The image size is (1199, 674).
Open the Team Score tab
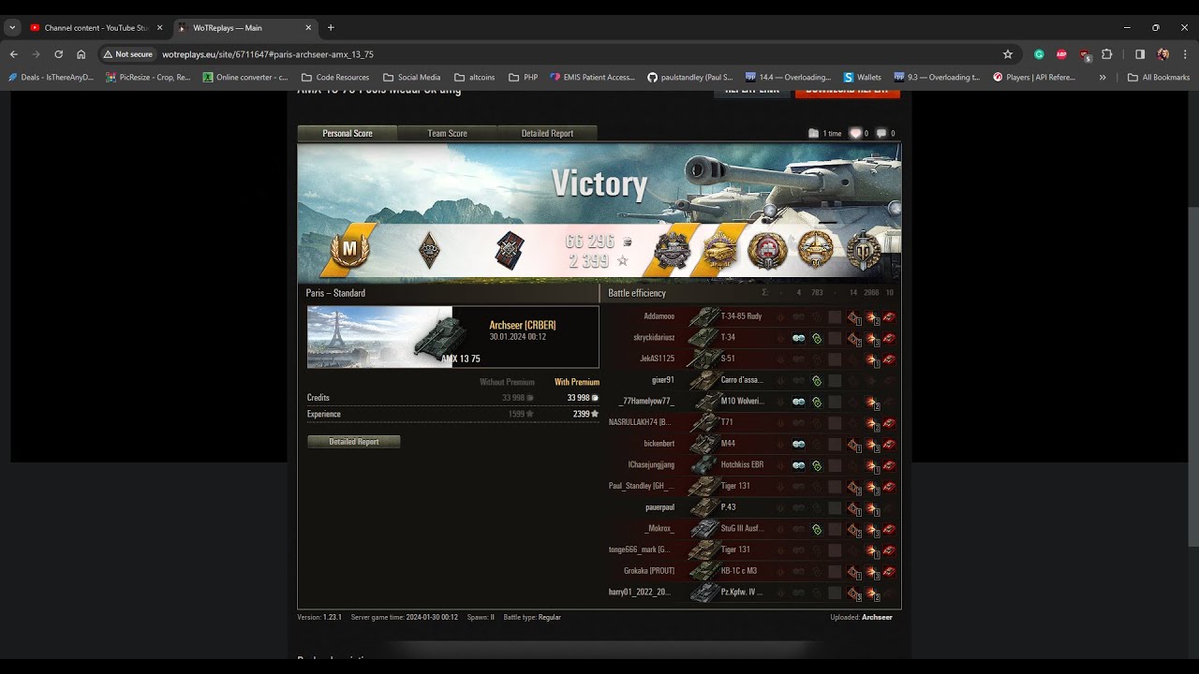[x=447, y=133]
